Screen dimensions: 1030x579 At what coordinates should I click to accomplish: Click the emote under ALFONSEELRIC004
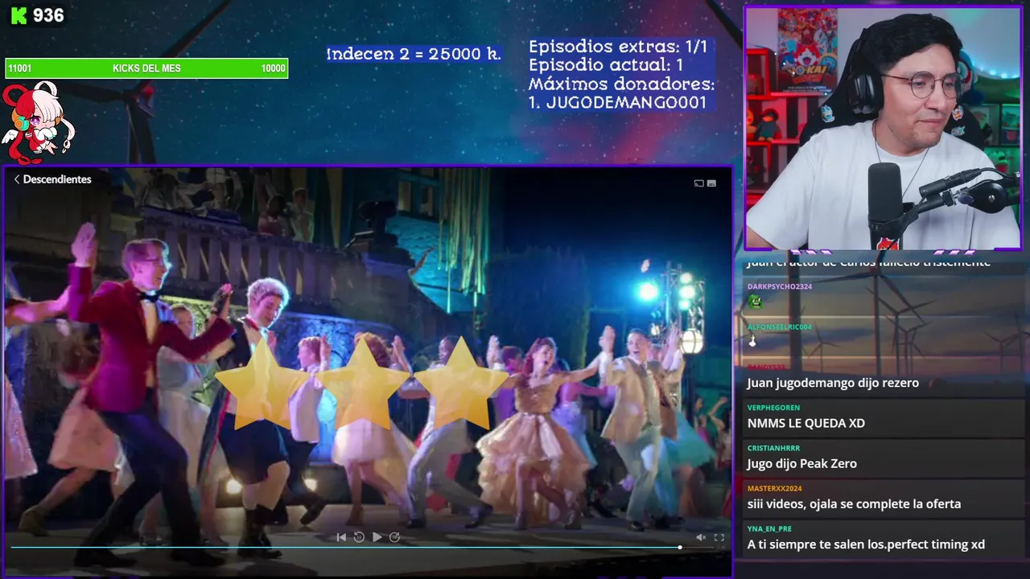point(753,342)
